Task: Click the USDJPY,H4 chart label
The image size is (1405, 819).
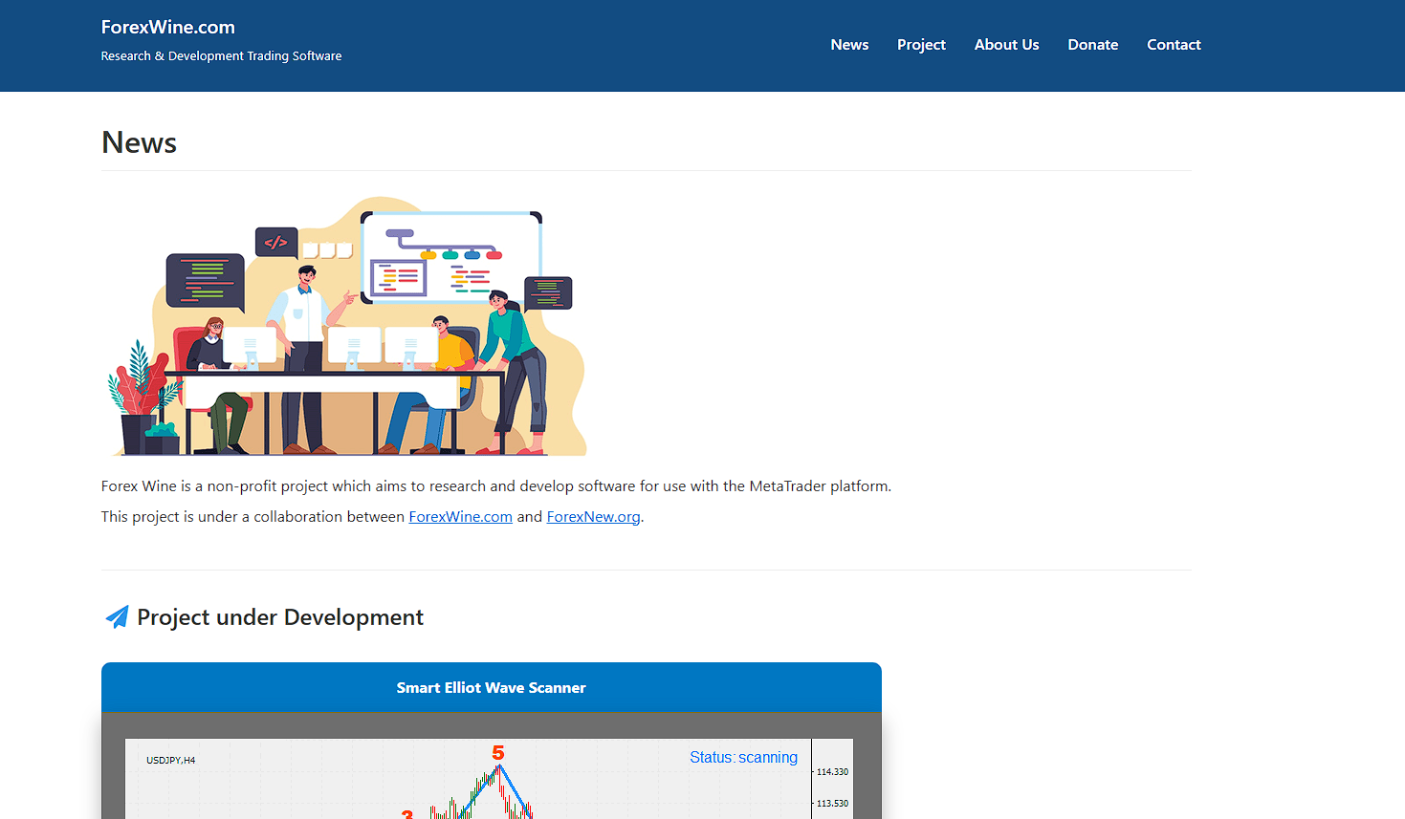Action: click(170, 761)
